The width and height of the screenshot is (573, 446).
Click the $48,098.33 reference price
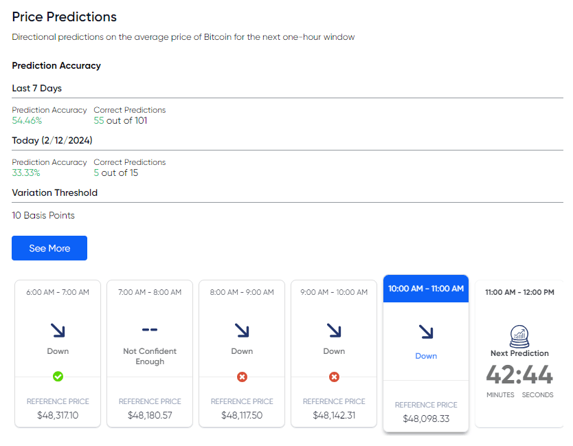pyautogui.click(x=426, y=419)
